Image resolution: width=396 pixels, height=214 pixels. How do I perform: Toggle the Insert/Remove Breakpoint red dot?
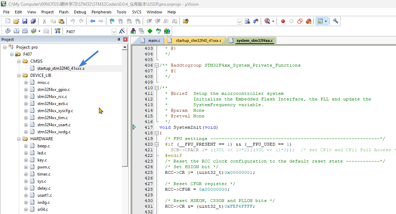click(x=283, y=21)
